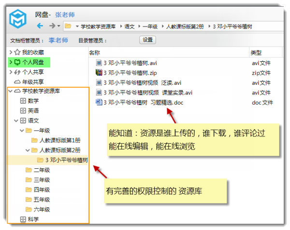Click the cabinet icon beside 数学
The height and width of the screenshot is (230, 290).
23,101
